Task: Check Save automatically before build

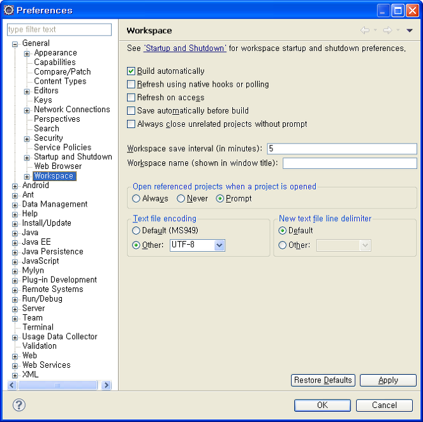Action: pos(131,110)
